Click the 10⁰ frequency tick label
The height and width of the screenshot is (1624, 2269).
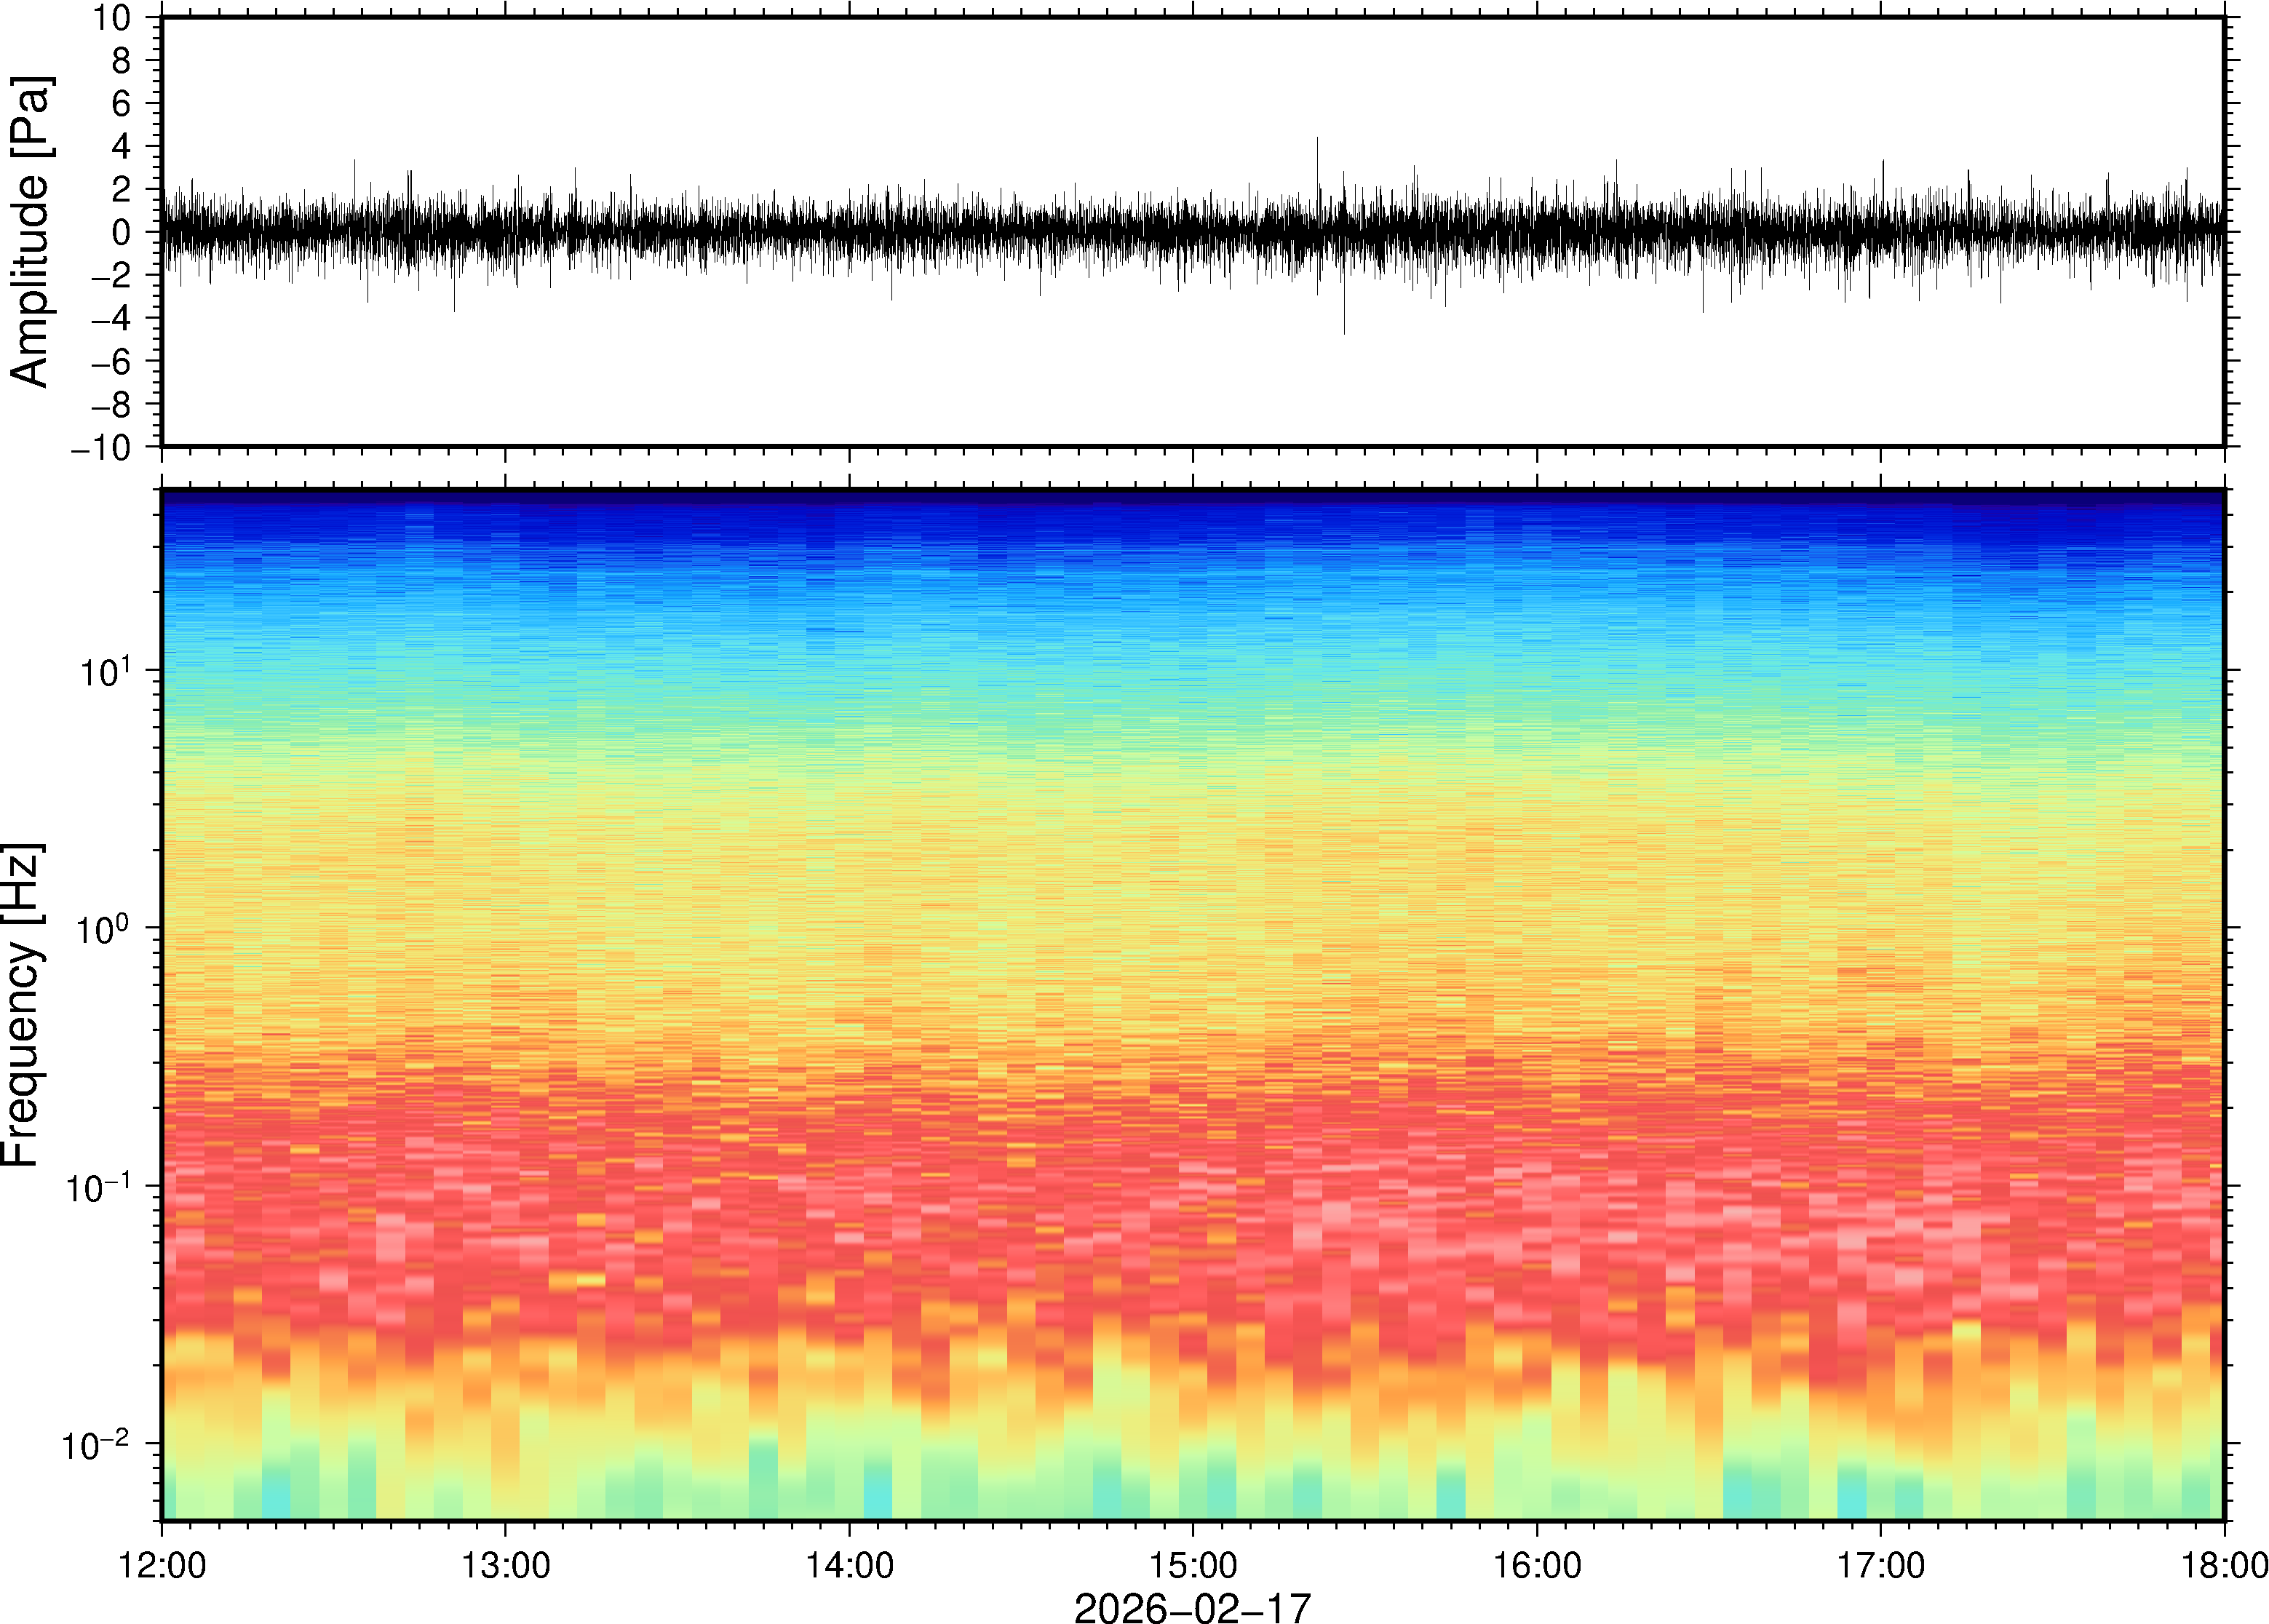(105, 929)
